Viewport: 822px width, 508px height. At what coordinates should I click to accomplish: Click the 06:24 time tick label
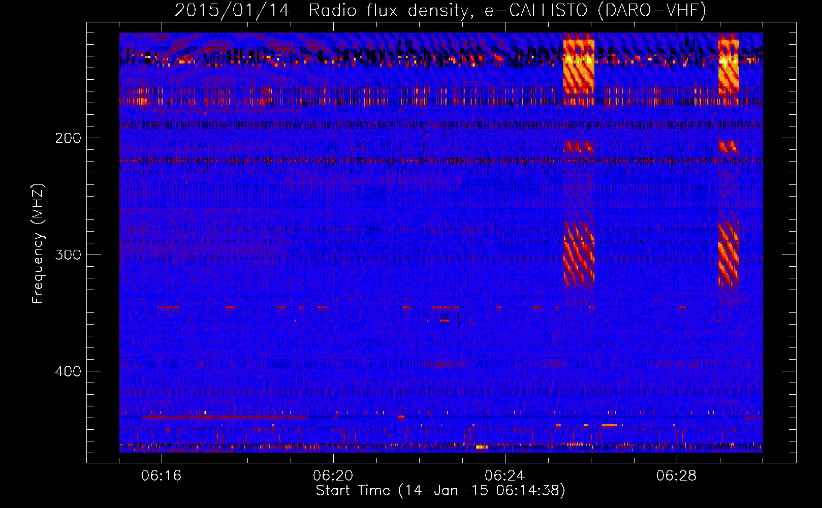504,476
